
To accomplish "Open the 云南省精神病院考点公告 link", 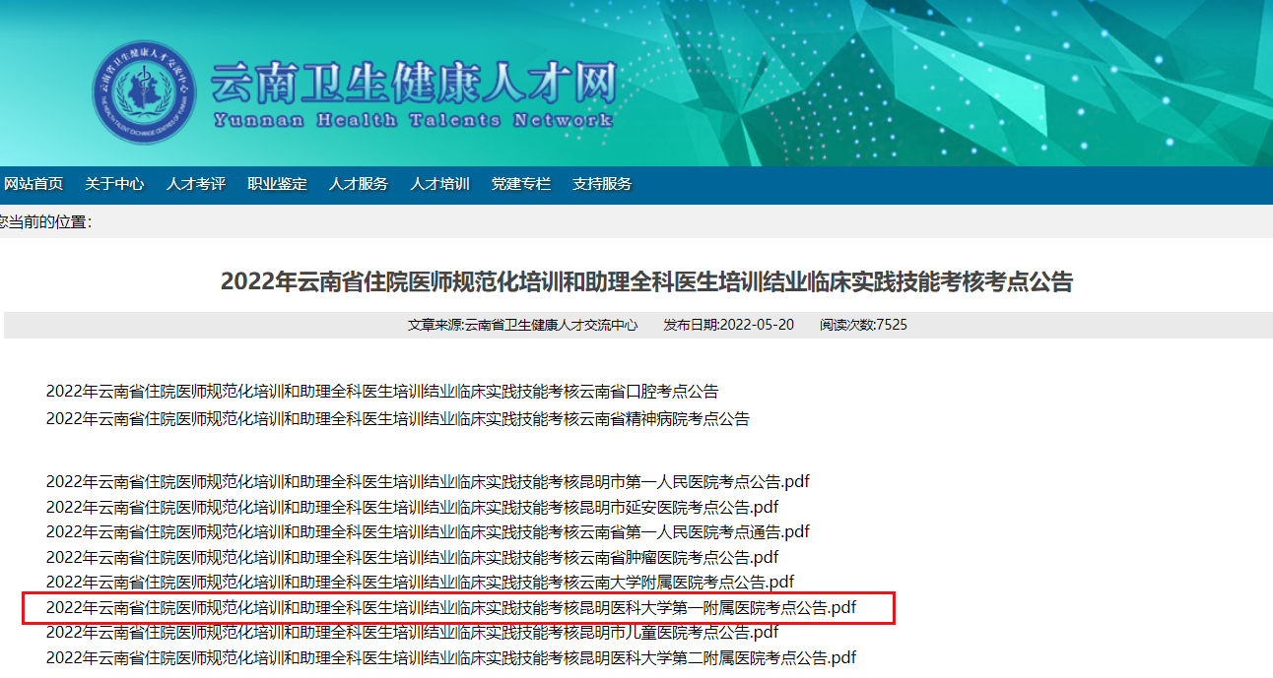I will [397, 419].
